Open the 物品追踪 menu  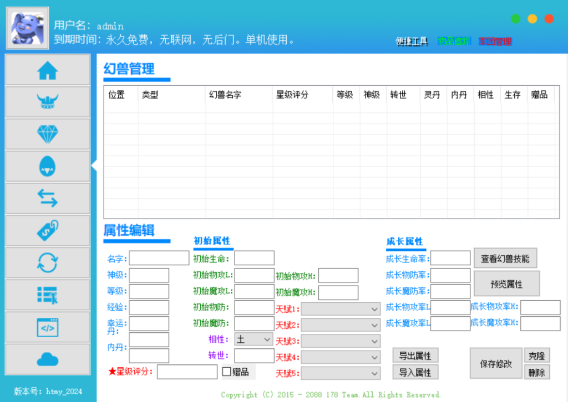(454, 41)
